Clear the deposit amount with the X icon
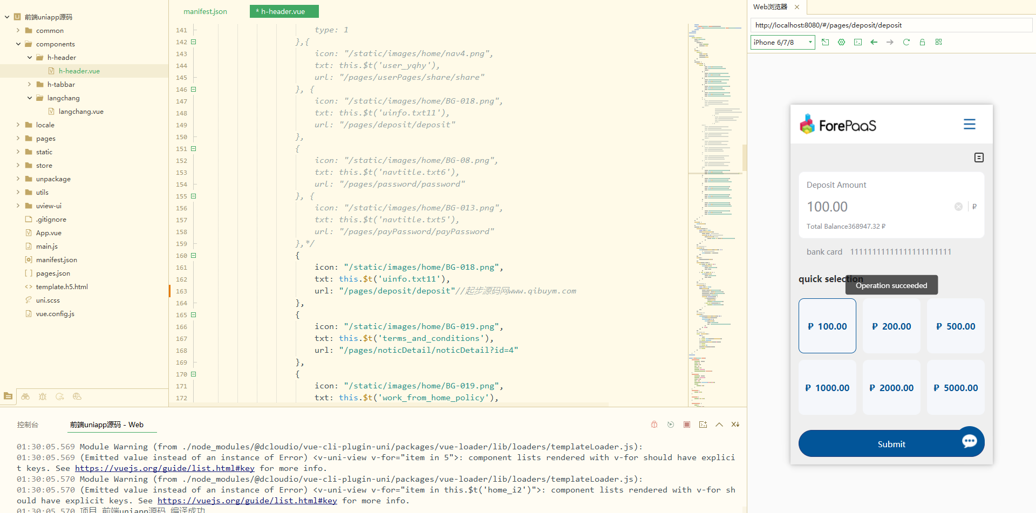1036x513 pixels. (x=958, y=207)
